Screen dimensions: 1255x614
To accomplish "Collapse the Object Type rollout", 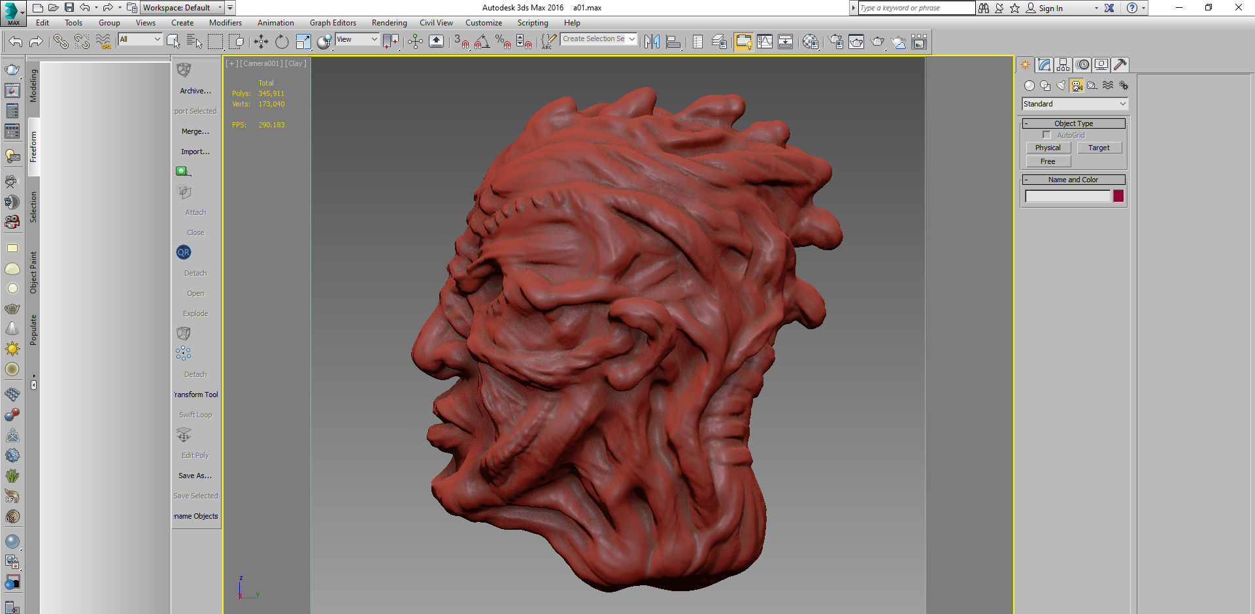I will coord(1073,123).
